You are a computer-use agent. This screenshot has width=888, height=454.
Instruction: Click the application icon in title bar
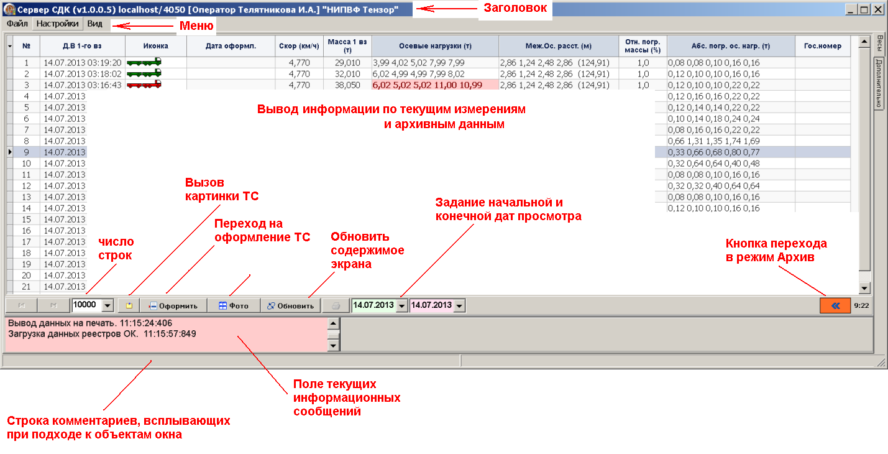[9, 9]
